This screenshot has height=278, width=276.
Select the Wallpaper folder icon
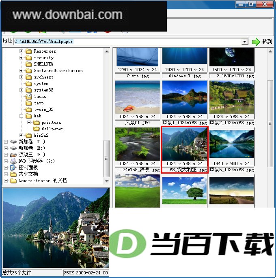point(37,129)
